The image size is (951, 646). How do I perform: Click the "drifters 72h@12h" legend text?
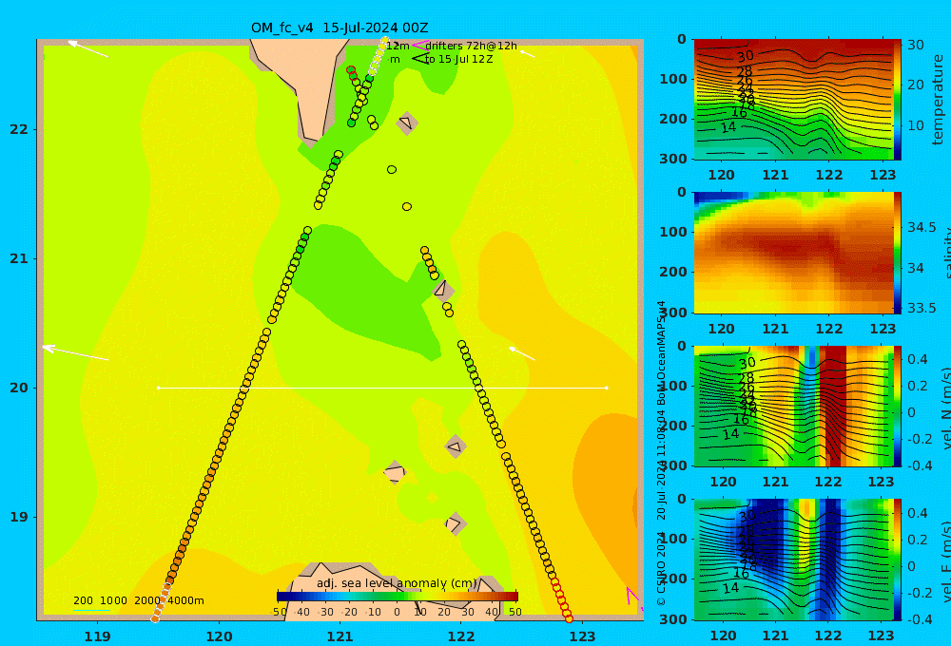[471, 46]
